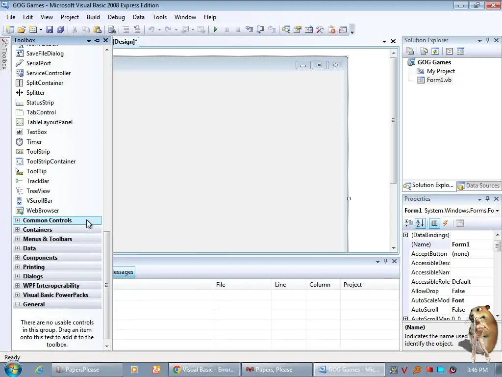Click the Toolbox scroll down arrow
The width and height of the screenshot is (502, 377).
click(106, 346)
